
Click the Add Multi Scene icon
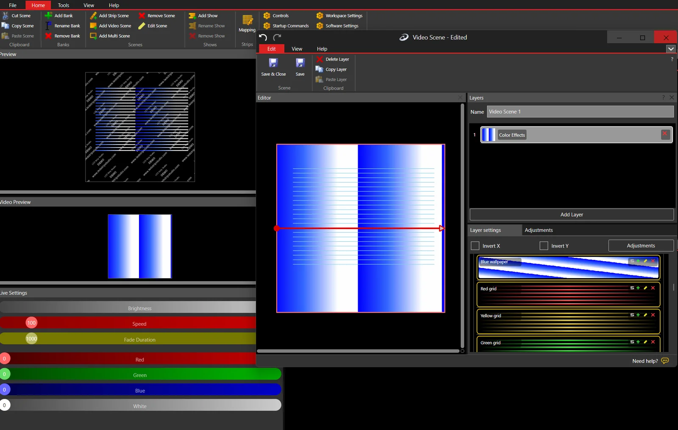pyautogui.click(x=93, y=36)
